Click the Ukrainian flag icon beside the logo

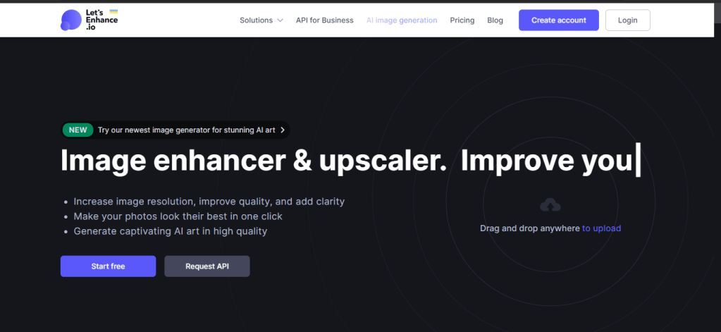pos(113,13)
